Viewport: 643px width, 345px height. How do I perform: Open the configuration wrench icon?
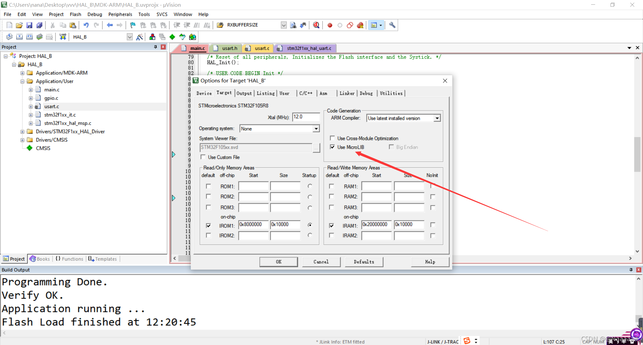[392, 25]
